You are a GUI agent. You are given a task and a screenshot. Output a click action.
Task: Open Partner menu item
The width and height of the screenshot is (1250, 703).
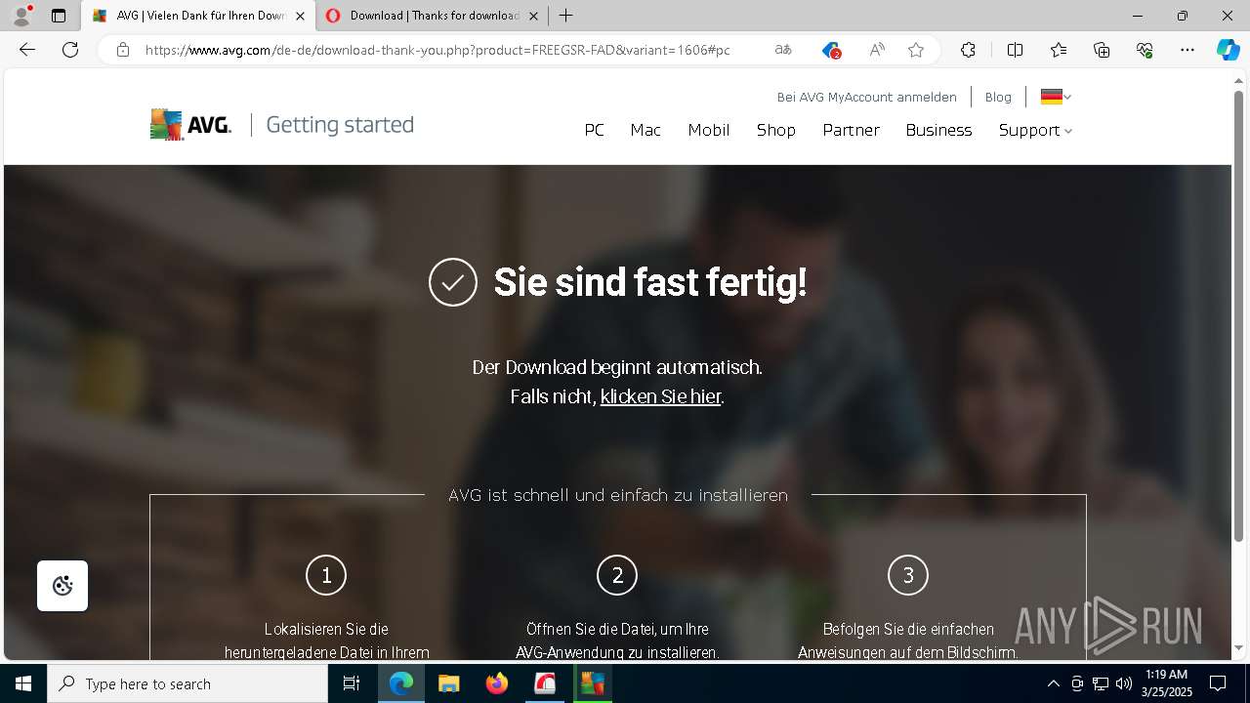(851, 130)
